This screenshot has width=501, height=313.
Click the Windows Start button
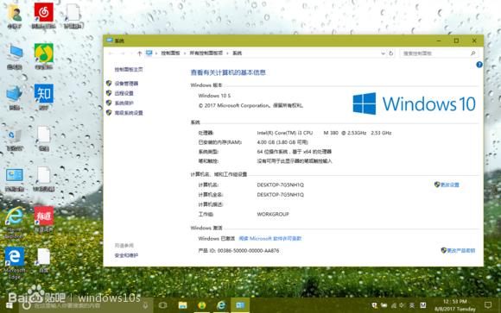pos(10,305)
